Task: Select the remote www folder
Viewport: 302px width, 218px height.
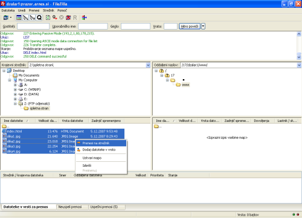Action: tap(185, 85)
